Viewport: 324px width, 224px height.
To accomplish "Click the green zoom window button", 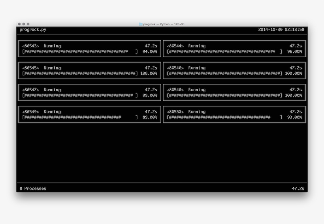I will 28,24.
